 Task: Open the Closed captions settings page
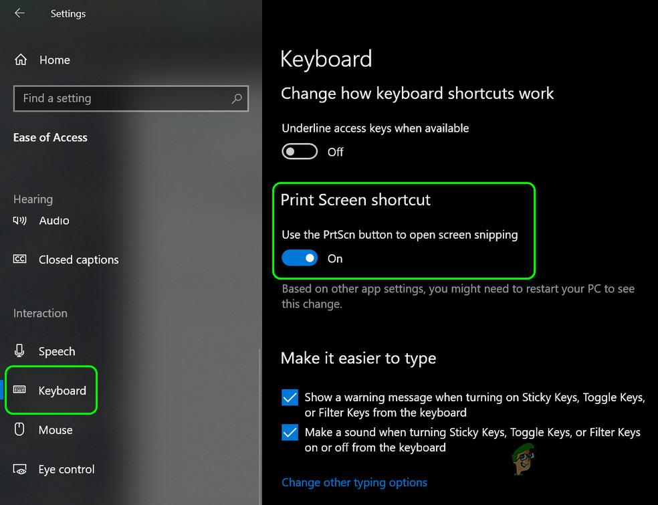tap(78, 260)
